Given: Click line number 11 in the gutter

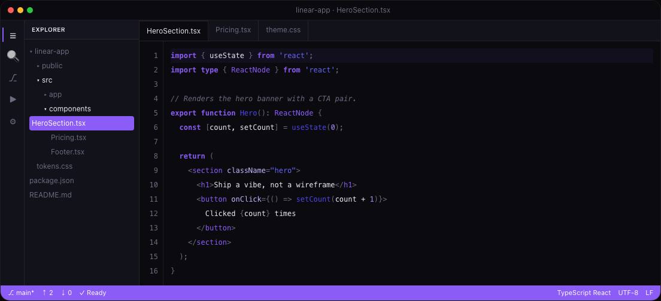Looking at the screenshot, I should (154, 199).
